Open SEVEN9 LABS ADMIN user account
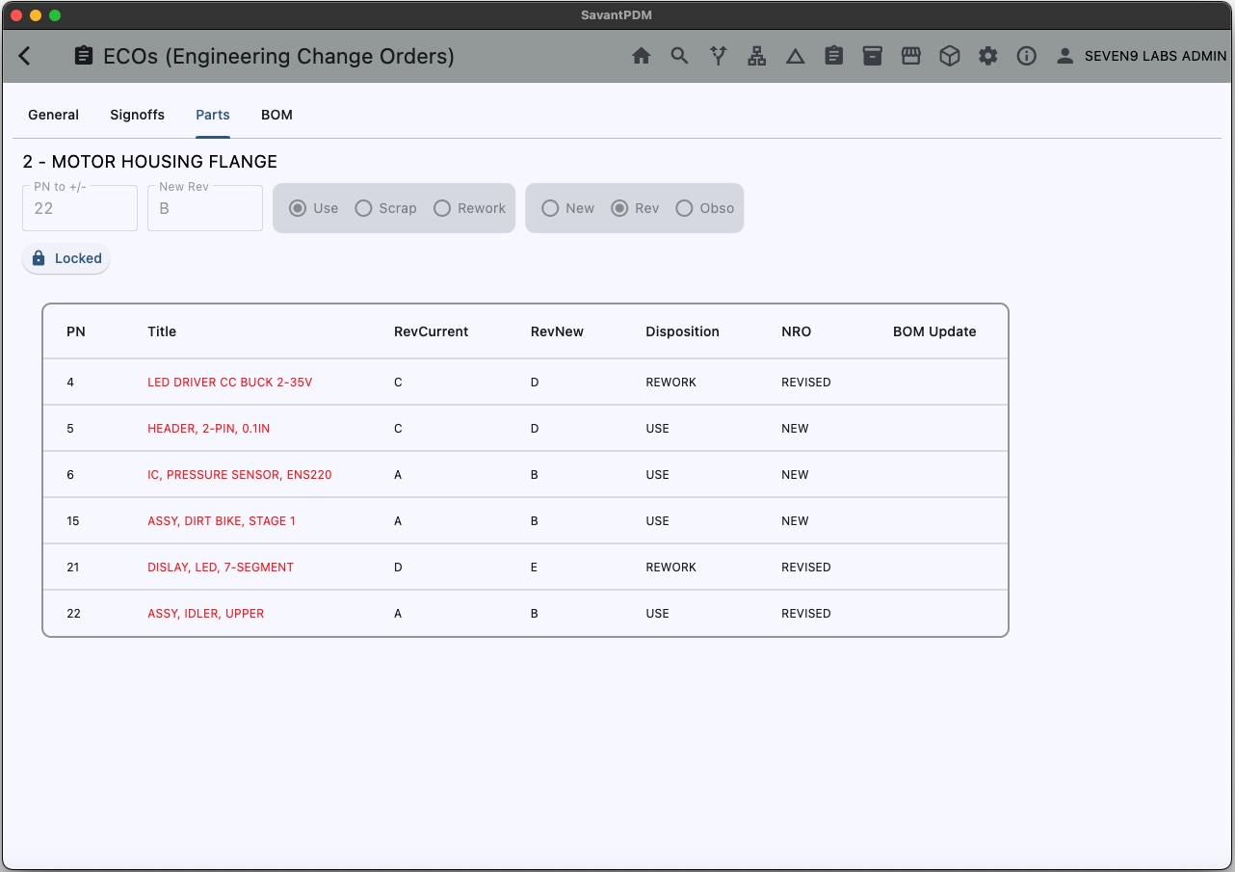Image resolution: width=1235 pixels, height=872 pixels. [1142, 56]
